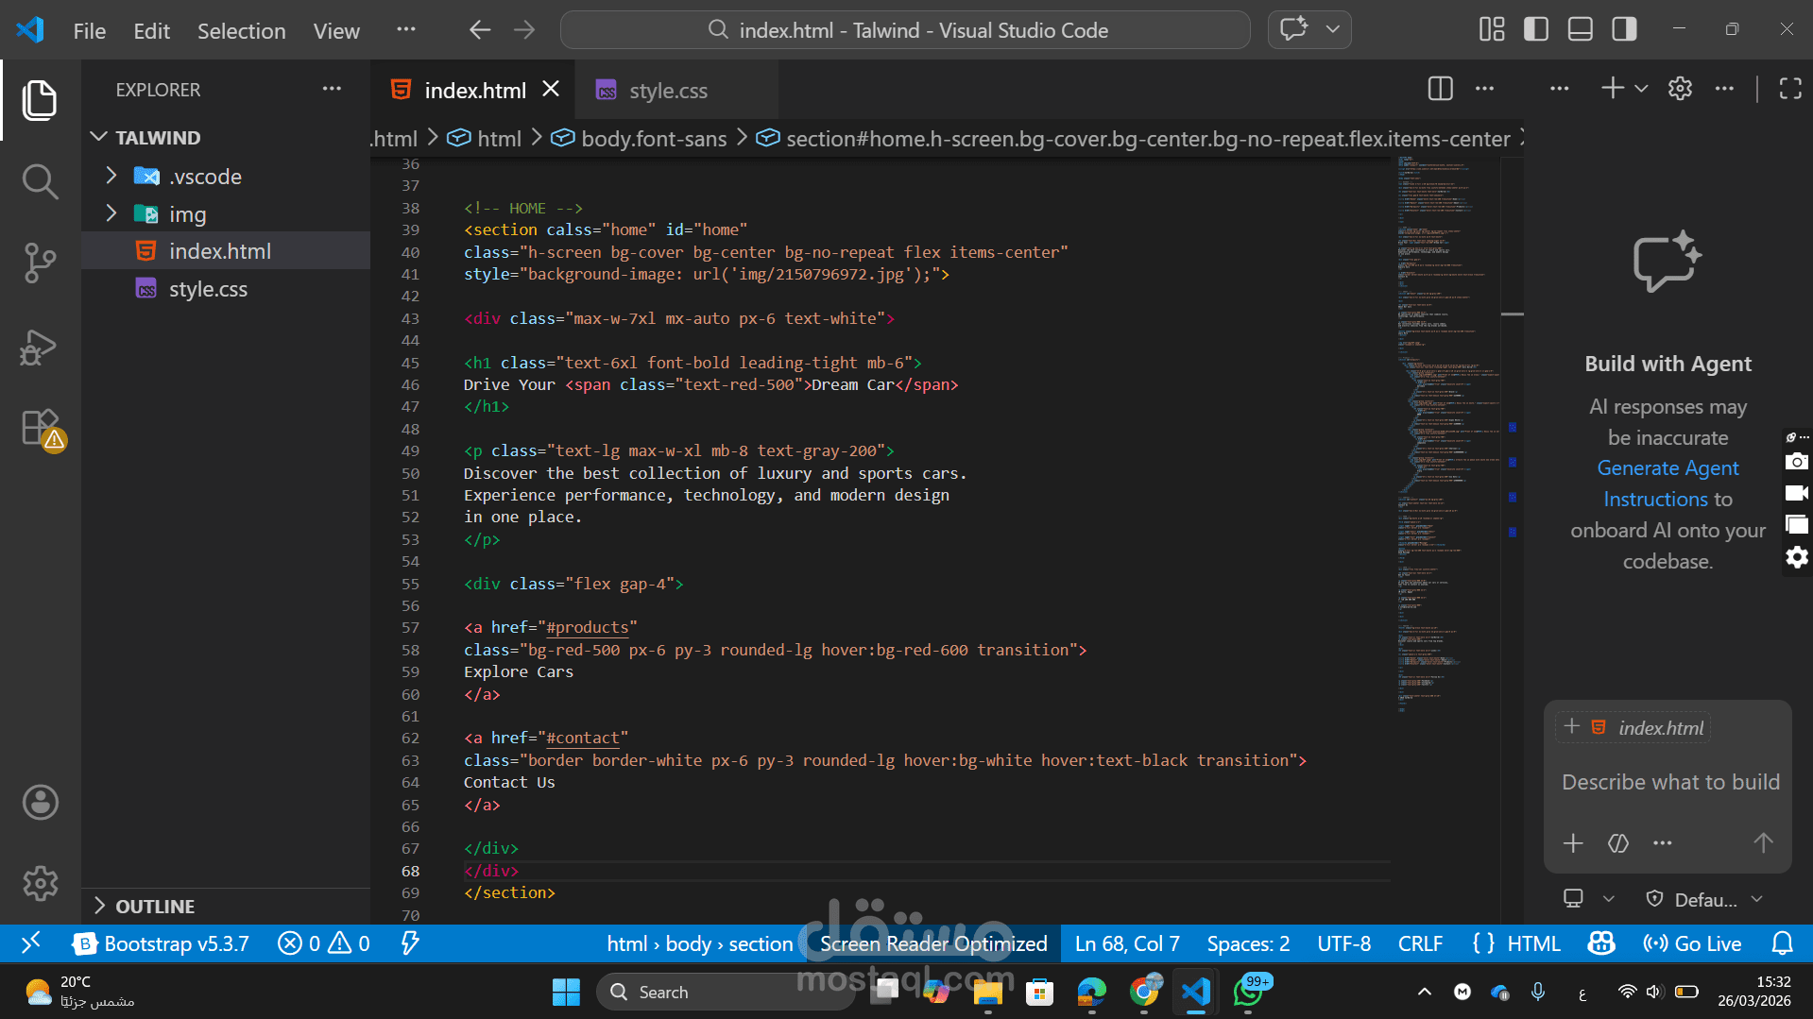Open the chat title bar dropdown arrow
The width and height of the screenshot is (1813, 1019).
tap(1332, 29)
